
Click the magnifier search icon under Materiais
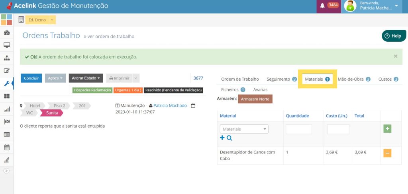229,138
